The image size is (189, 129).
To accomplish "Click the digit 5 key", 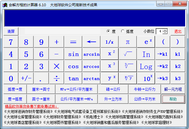I will click(x=26, y=54).
